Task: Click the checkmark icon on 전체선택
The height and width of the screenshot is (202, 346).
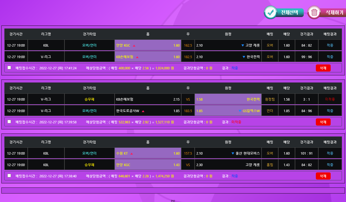Action: click(271, 12)
